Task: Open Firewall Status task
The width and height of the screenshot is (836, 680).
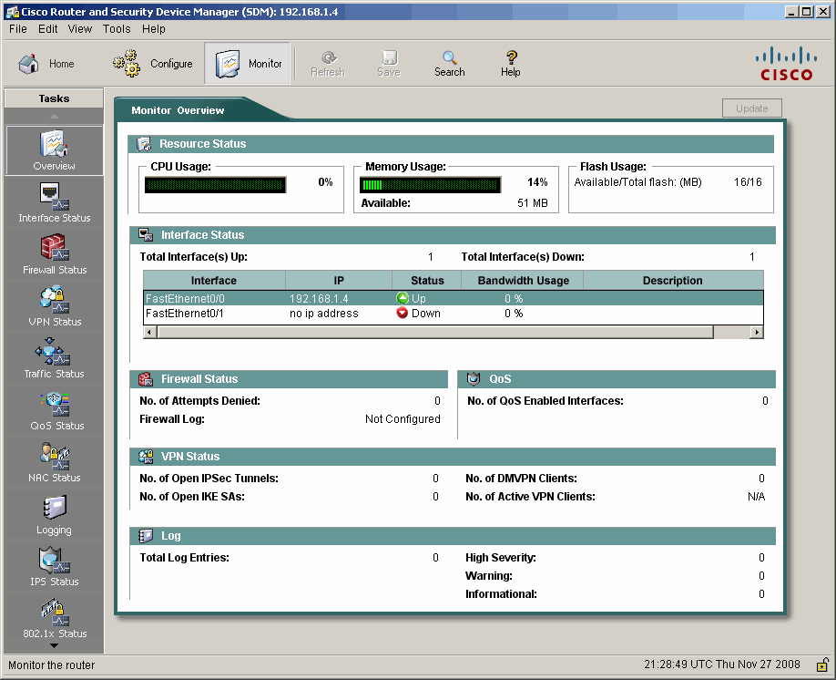Action: click(x=54, y=254)
